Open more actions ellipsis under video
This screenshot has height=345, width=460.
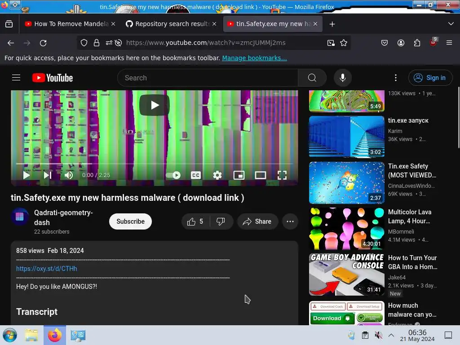coord(290,221)
